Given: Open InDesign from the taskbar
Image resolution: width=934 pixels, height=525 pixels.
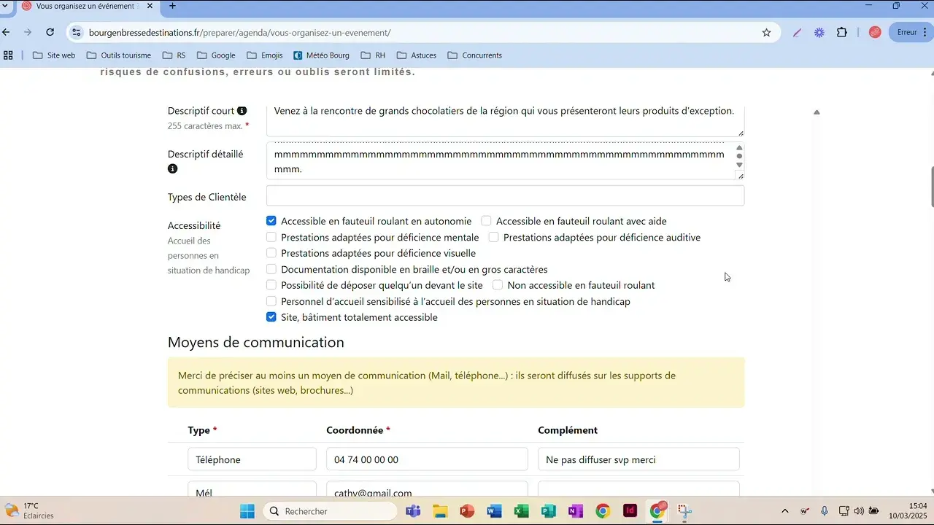Looking at the screenshot, I should pyautogui.click(x=630, y=511).
